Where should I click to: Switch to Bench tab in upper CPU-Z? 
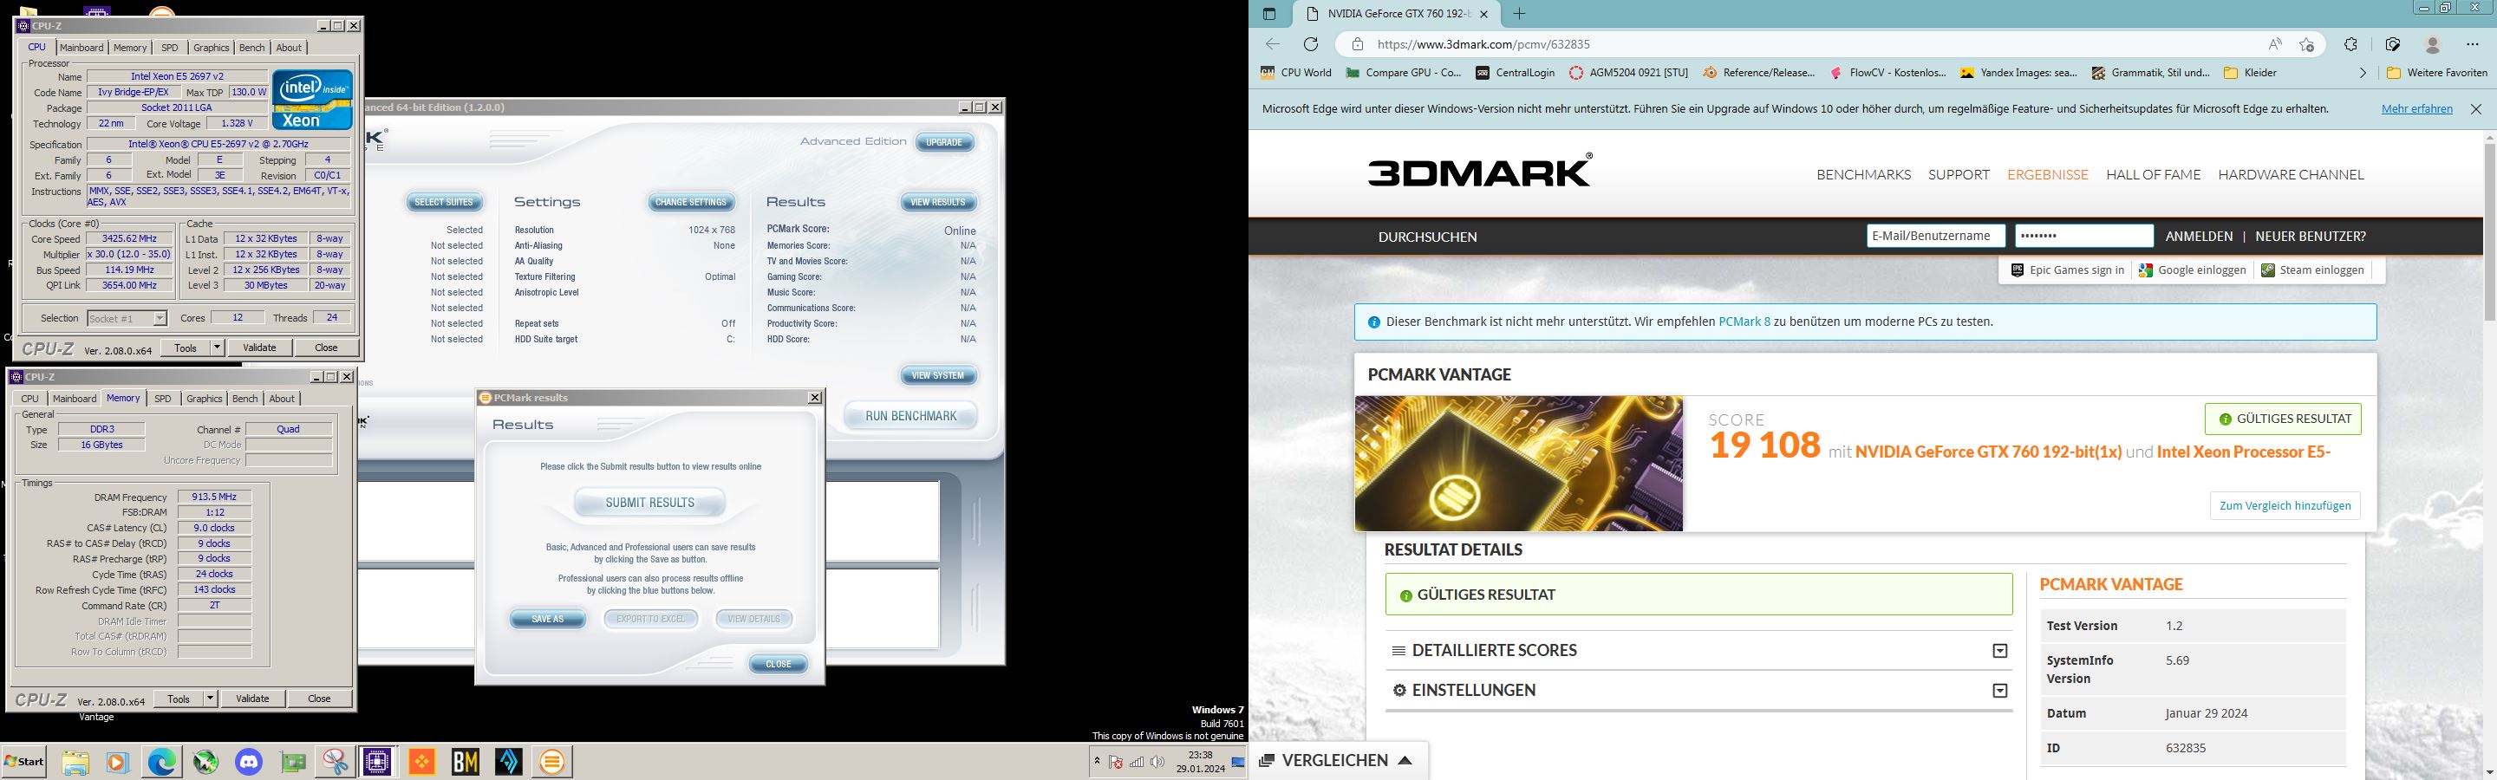252,48
